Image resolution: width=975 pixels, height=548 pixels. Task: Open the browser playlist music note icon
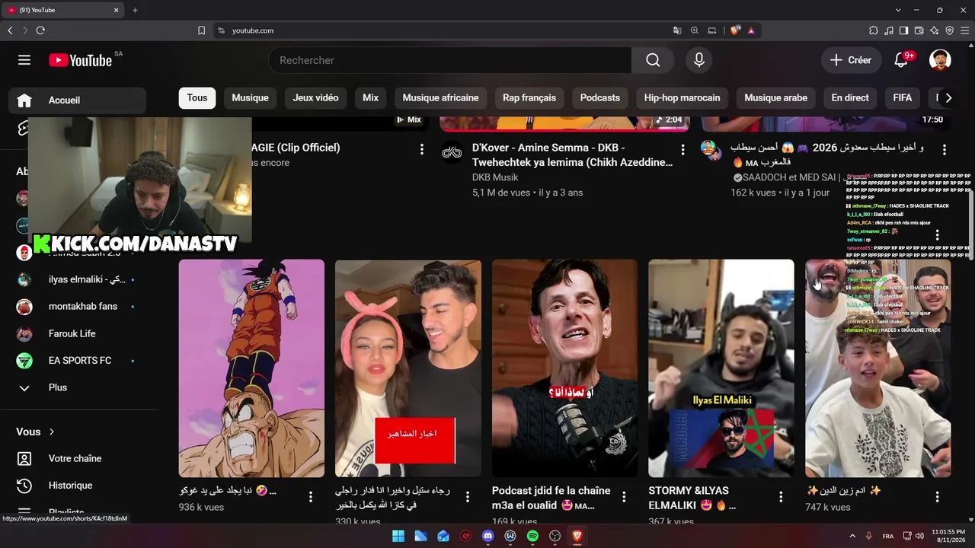889,30
